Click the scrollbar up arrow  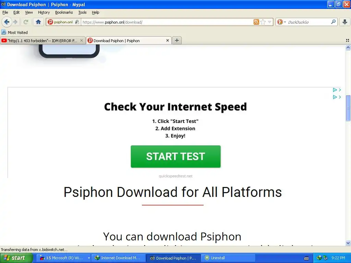[348, 47]
